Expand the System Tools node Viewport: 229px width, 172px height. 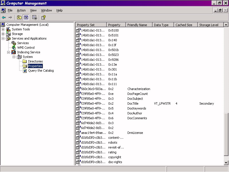coord(3,29)
